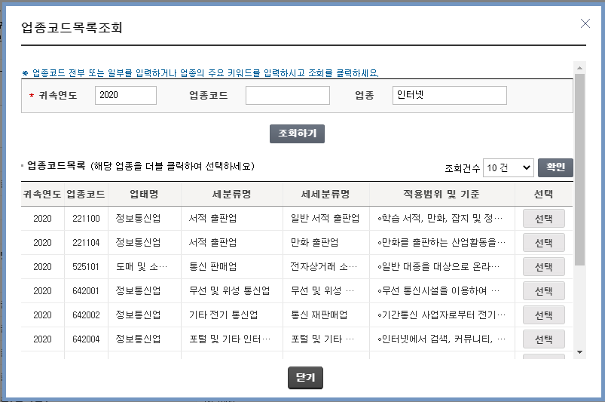Click the code cell 642002

(x=86, y=315)
